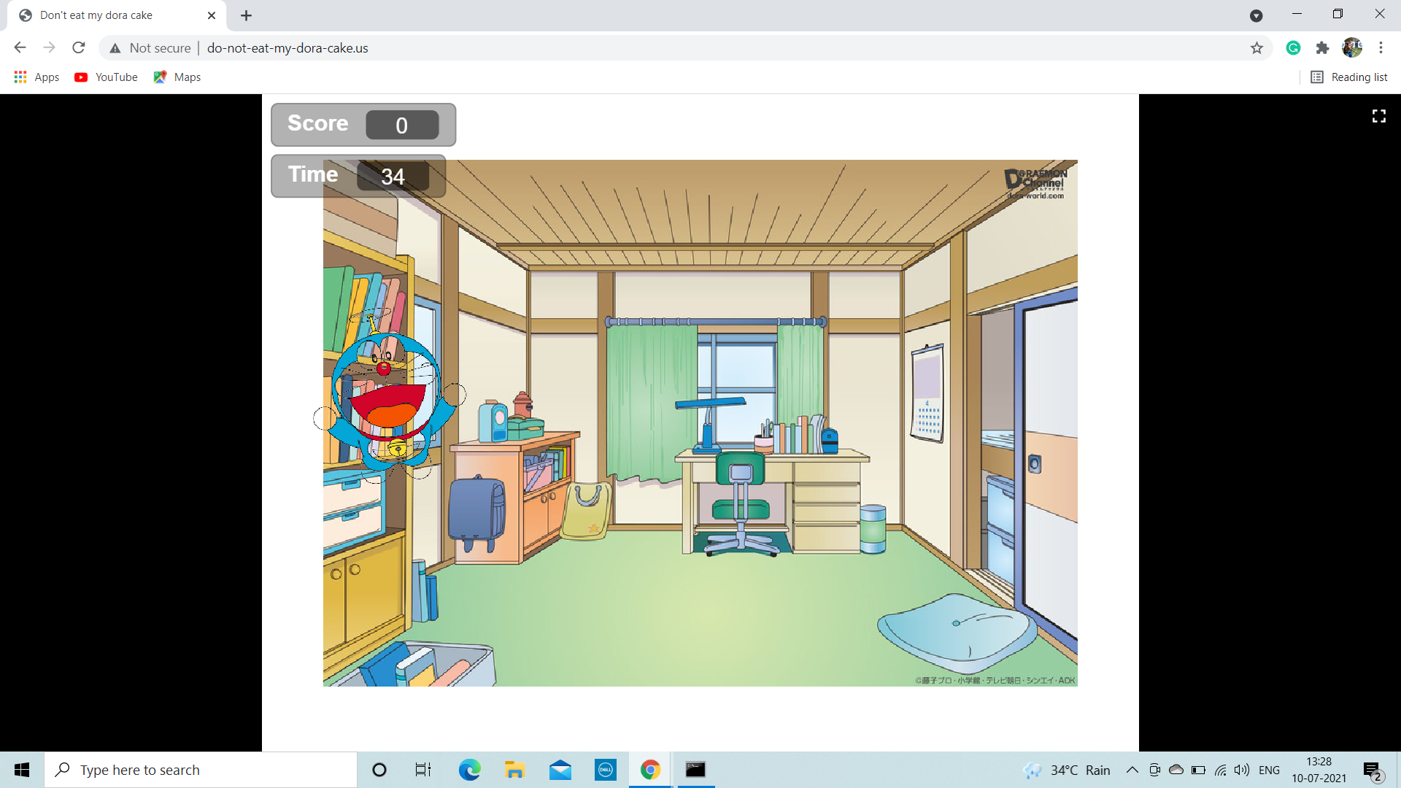Open the Maps bookmark
The image size is (1401, 788).
(177, 77)
